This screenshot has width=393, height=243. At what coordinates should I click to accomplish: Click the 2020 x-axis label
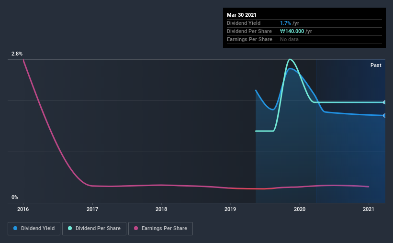pyautogui.click(x=300, y=209)
